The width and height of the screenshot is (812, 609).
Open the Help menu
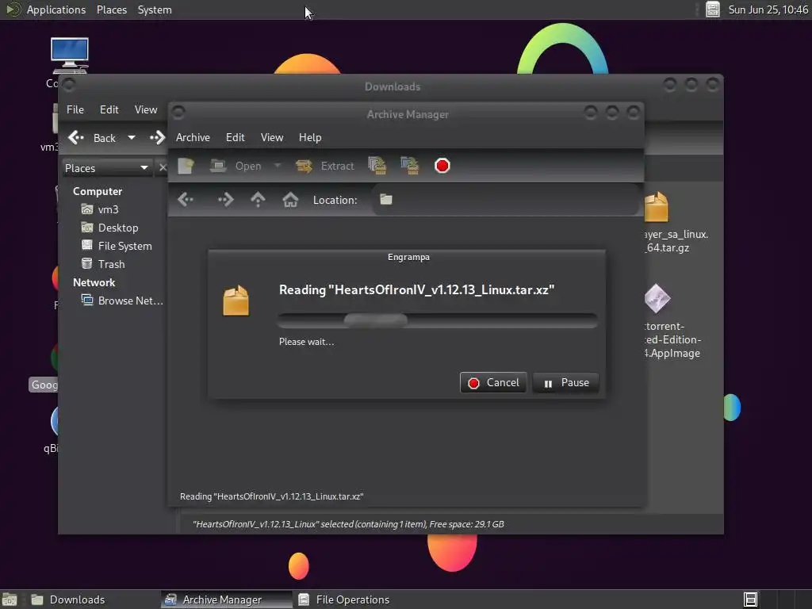pos(310,137)
